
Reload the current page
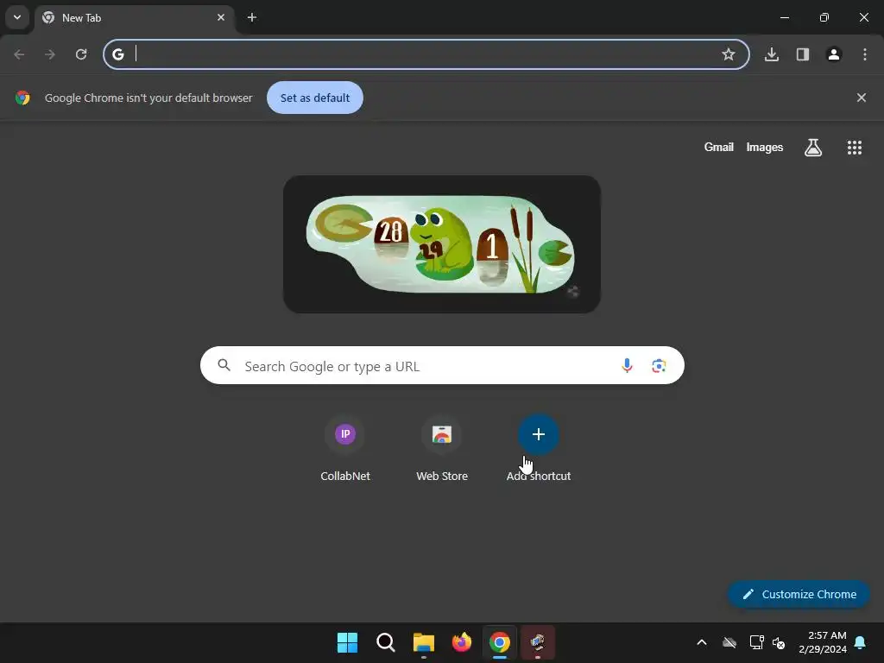point(81,54)
